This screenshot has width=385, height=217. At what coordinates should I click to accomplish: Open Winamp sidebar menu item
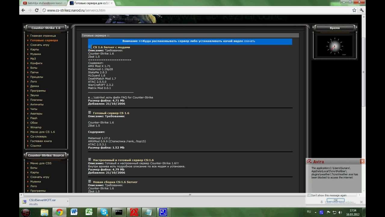coord(36,127)
